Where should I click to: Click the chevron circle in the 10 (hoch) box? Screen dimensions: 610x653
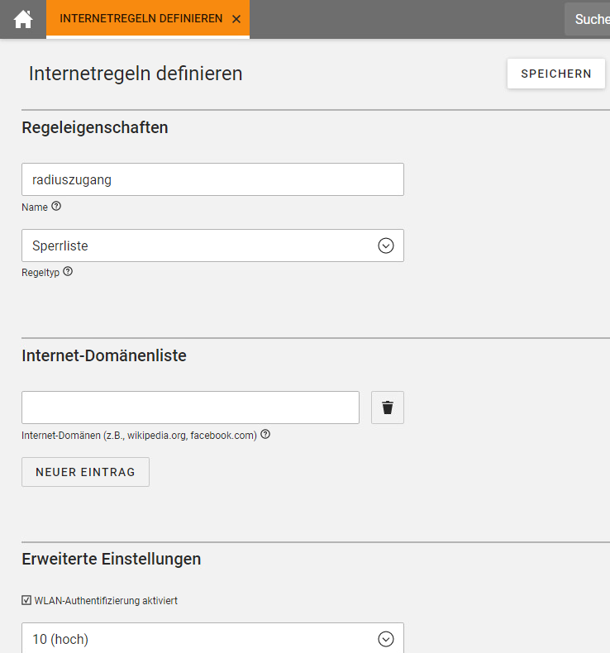pyautogui.click(x=385, y=639)
